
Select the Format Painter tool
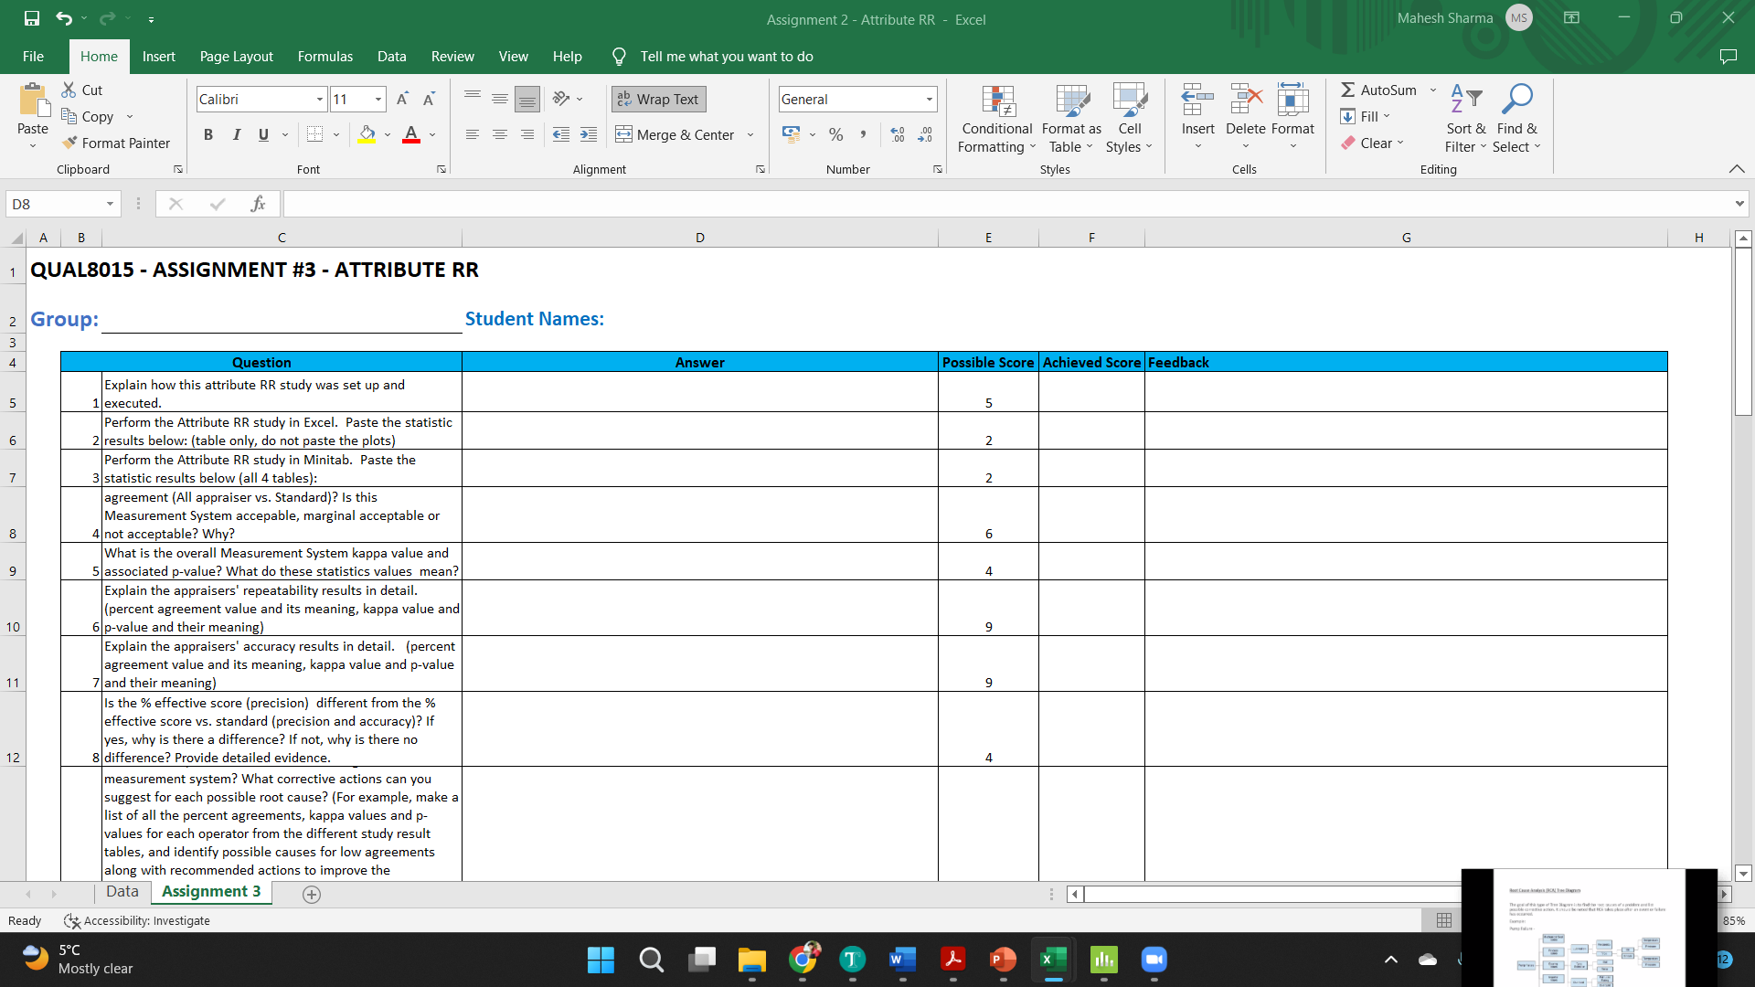coord(116,143)
